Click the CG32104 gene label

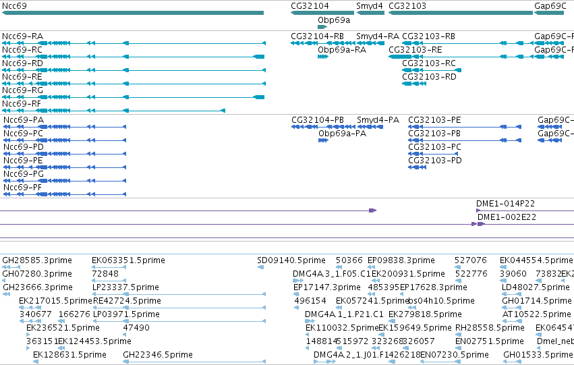pos(310,6)
